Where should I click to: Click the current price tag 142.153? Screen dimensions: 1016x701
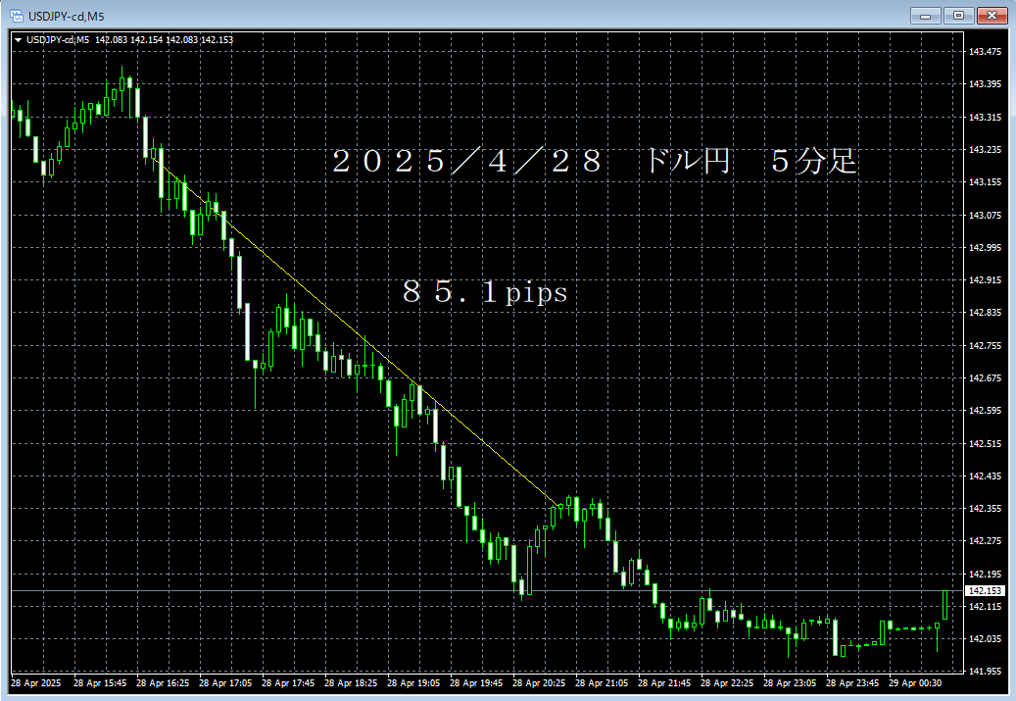coord(985,591)
